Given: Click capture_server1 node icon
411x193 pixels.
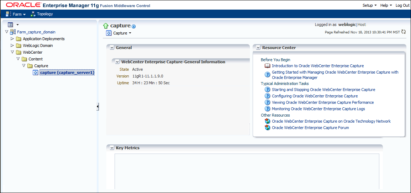Looking at the screenshot, I should pos(36,73).
